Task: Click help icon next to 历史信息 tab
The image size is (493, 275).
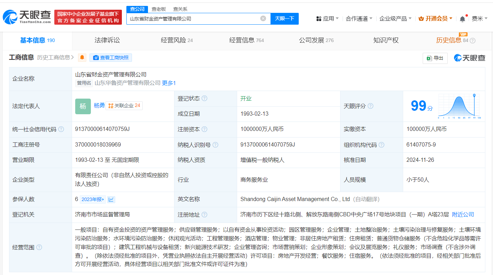Action: pyautogui.click(x=472, y=41)
